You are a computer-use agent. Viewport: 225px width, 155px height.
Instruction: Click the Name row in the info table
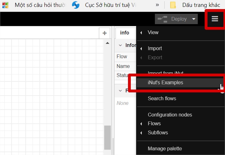point(125,66)
